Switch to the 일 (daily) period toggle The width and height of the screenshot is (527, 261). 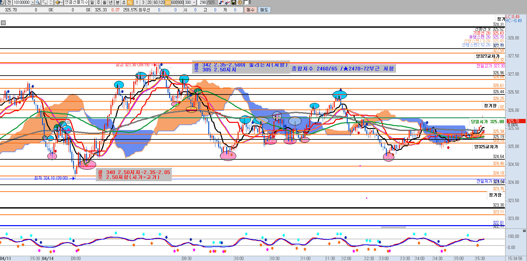(x=92, y=3)
